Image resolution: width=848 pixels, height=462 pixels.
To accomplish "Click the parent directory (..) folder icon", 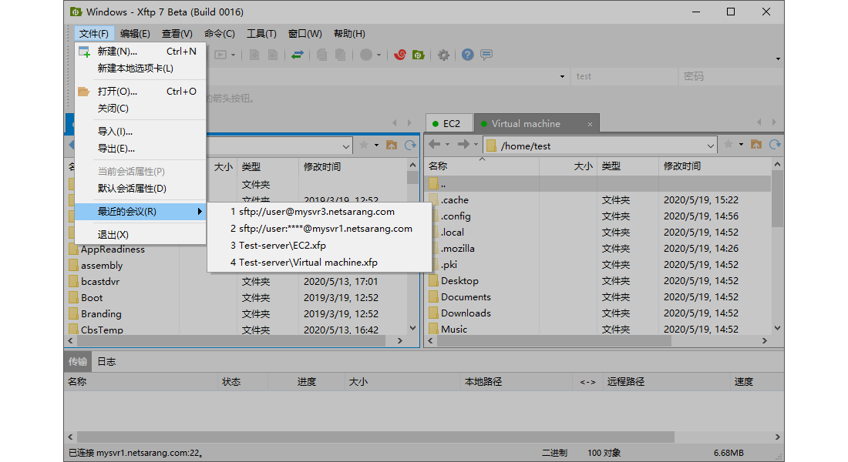I will (433, 184).
